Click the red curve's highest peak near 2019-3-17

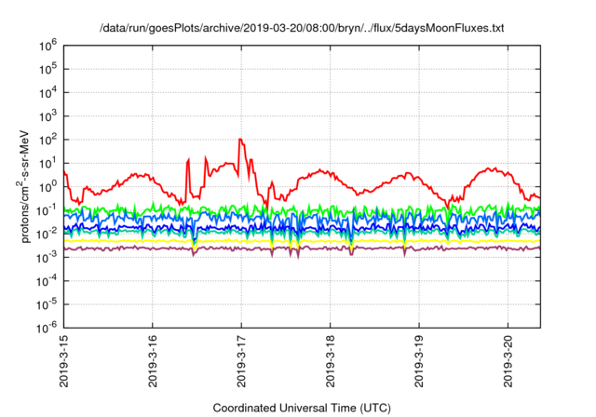(240, 140)
